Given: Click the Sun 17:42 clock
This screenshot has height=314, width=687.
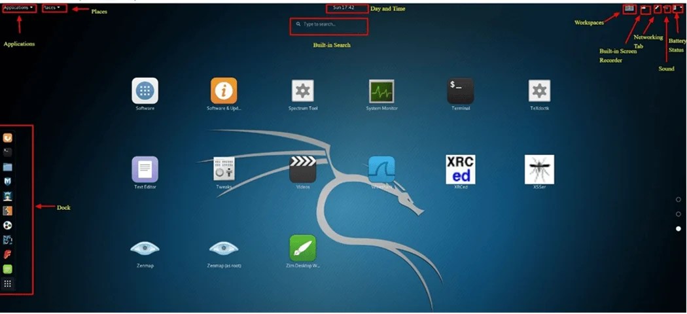Looking at the screenshot, I should click(344, 8).
